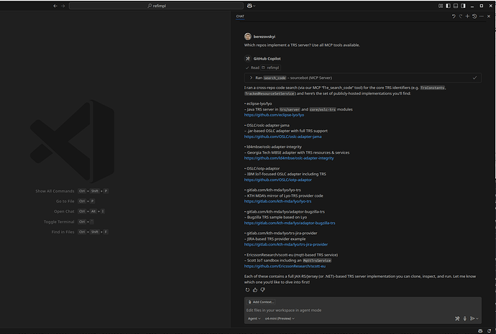Toggle the bottom panel visibility

pos(456,6)
